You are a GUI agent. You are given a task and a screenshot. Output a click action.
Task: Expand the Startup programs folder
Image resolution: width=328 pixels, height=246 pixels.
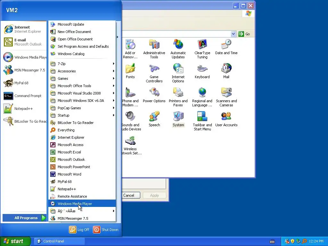pyautogui.click(x=82, y=115)
